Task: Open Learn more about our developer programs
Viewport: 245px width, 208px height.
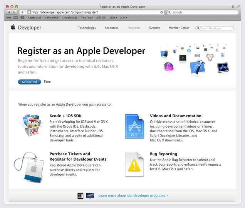Action: click(133, 196)
